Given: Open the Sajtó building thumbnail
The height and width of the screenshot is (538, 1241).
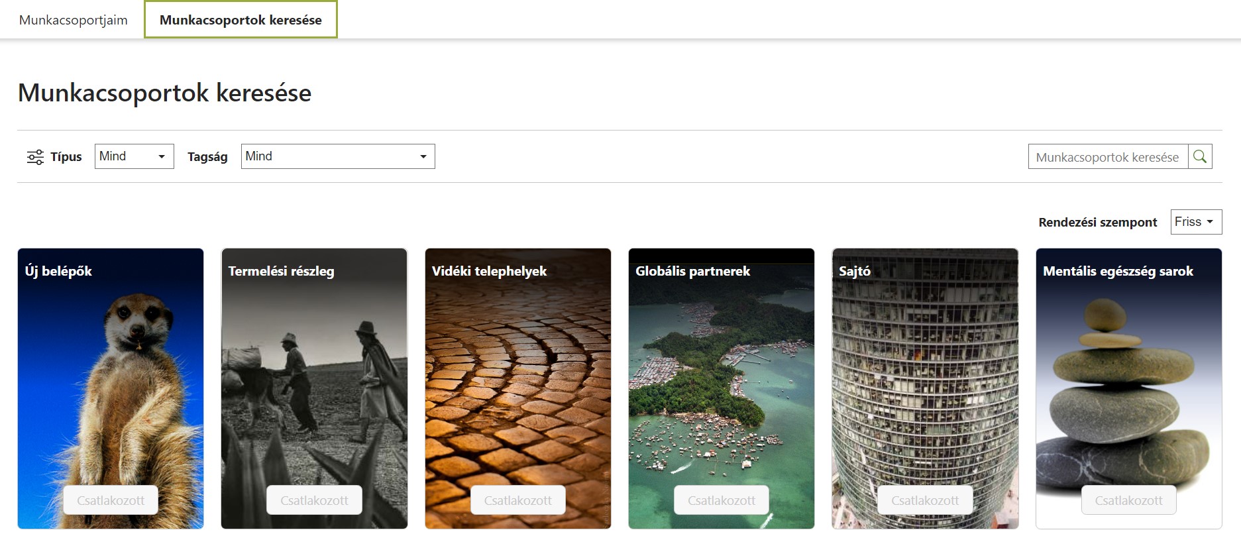Looking at the screenshot, I should coord(925,388).
